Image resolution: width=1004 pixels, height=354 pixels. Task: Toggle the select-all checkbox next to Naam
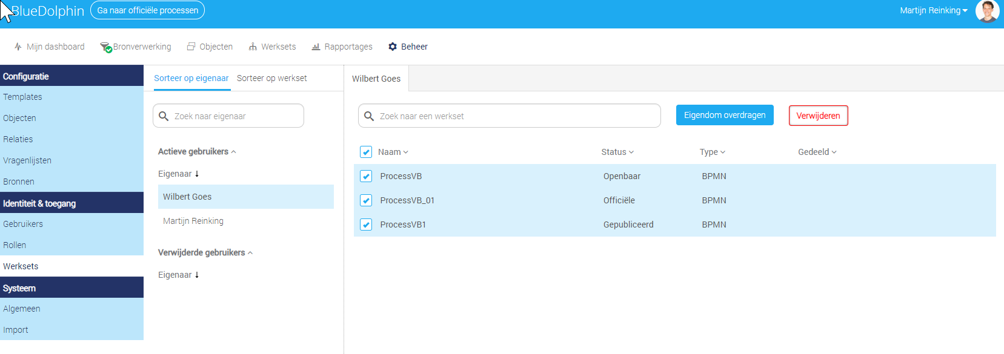pos(366,152)
